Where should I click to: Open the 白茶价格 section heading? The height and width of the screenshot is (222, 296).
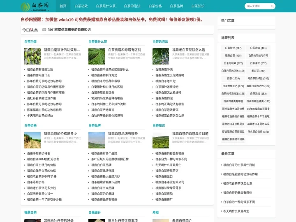click(x=30, y=125)
